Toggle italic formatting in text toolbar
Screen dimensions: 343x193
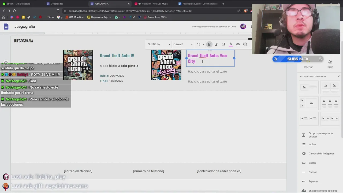pyautogui.click(x=216, y=44)
